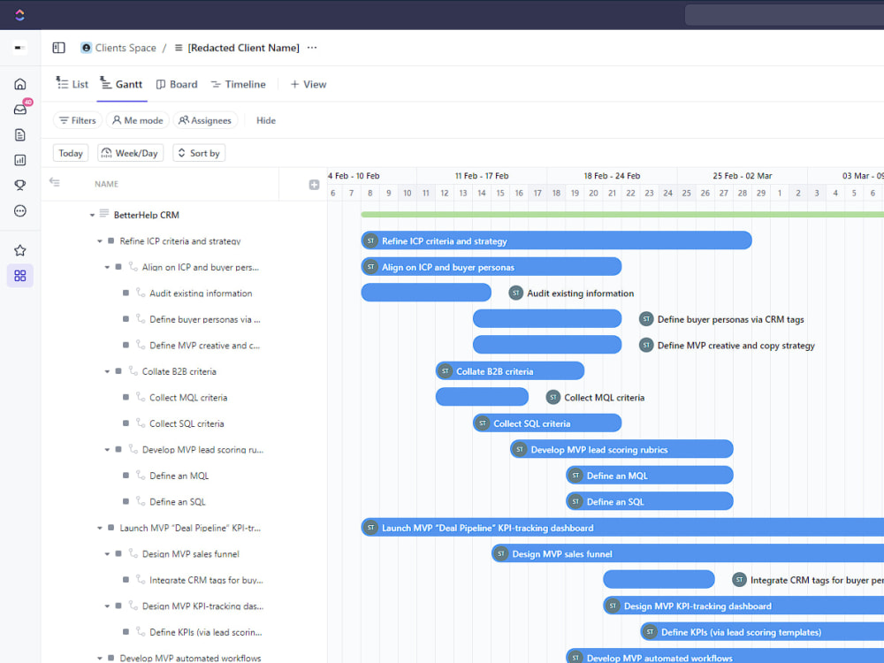Collapse Design MVP sales funnel row
Screen dimensions: 884x663
click(x=107, y=554)
